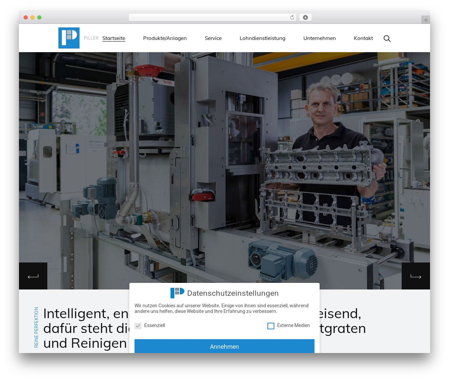Open the Startseite menu item
This screenshot has height=380, width=449.
[x=114, y=38]
